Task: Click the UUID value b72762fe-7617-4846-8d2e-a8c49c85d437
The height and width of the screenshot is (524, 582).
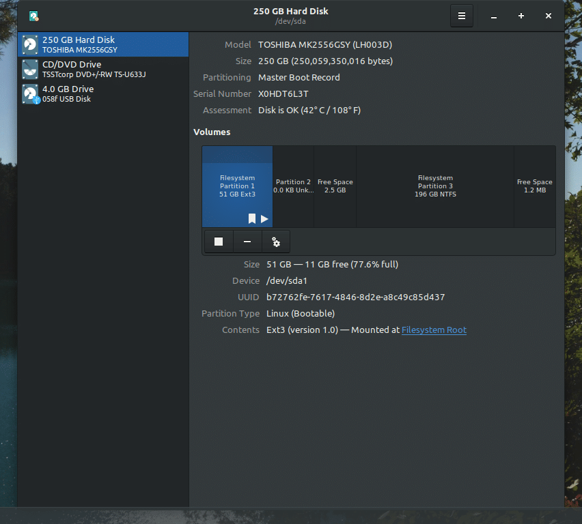Action: [356, 297]
